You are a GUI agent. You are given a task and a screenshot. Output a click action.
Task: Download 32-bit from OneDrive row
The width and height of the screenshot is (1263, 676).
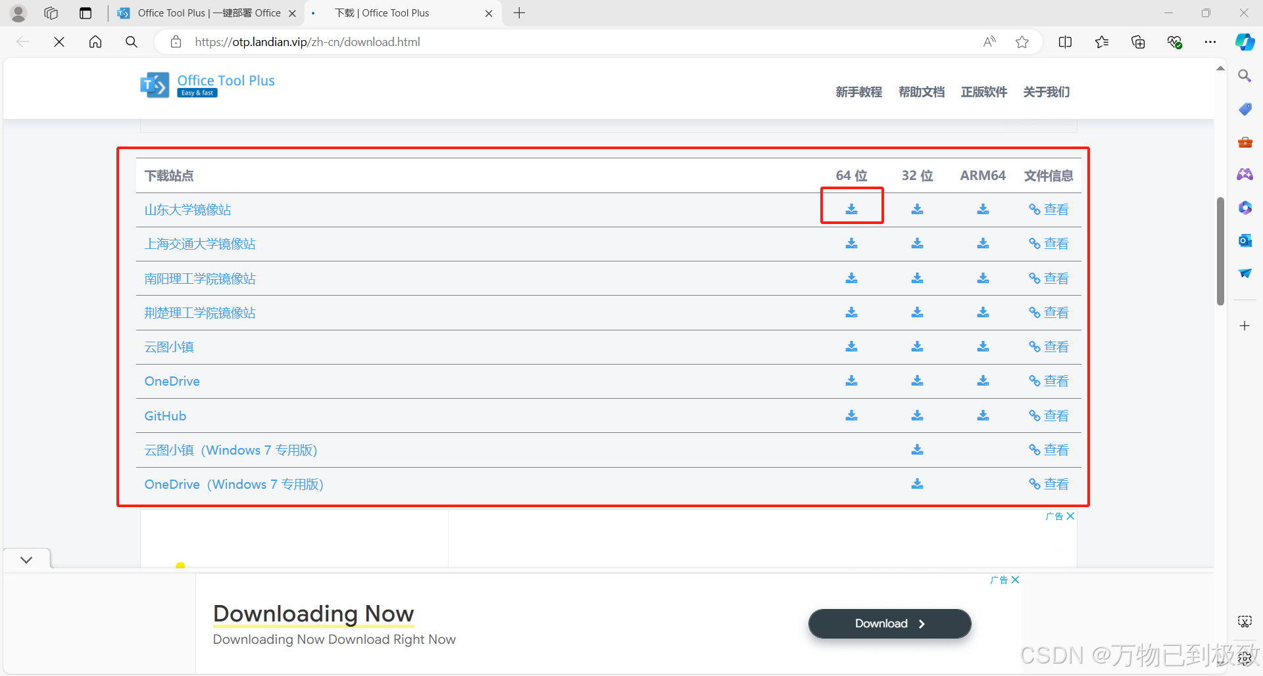pyautogui.click(x=917, y=380)
